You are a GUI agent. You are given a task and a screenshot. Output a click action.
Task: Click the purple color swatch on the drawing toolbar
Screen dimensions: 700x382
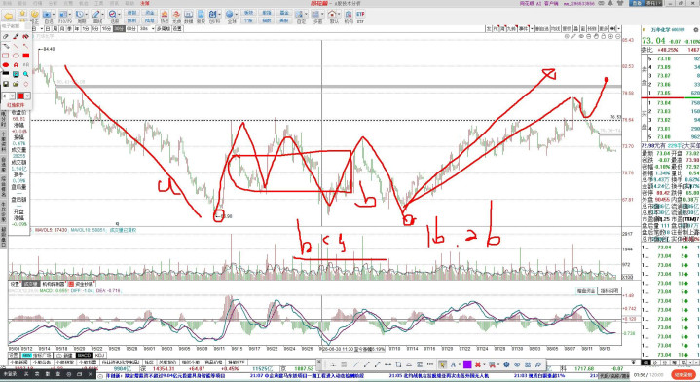(467, 364)
